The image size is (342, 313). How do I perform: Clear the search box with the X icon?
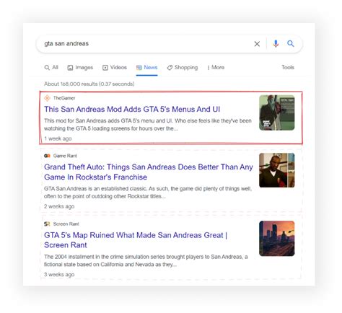[257, 44]
